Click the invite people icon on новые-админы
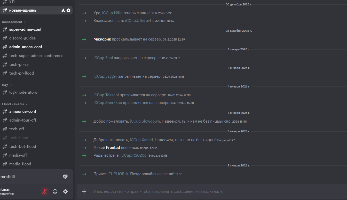This screenshot has width=347, height=200. pos(63,10)
